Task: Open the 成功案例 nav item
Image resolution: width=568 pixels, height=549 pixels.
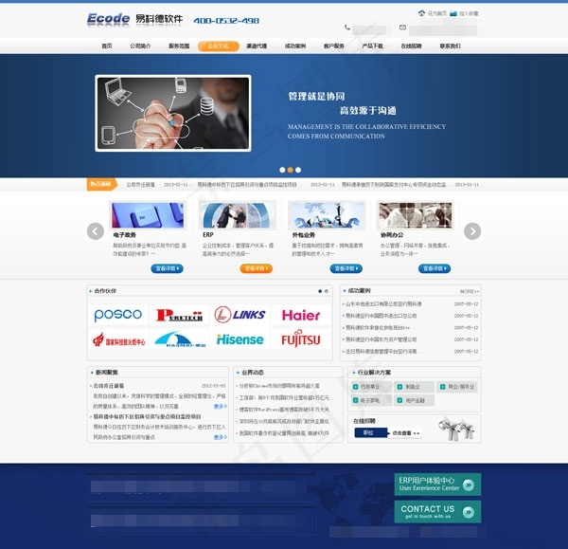Action: coord(295,46)
